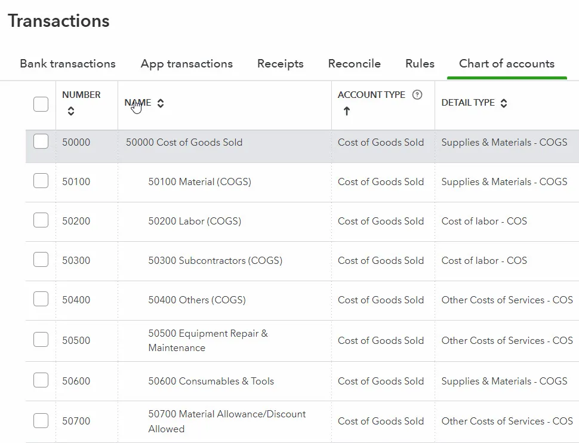The image size is (579, 443).
Task: Mark the 50300 Subcontractors row checkbox
Action: point(41,260)
